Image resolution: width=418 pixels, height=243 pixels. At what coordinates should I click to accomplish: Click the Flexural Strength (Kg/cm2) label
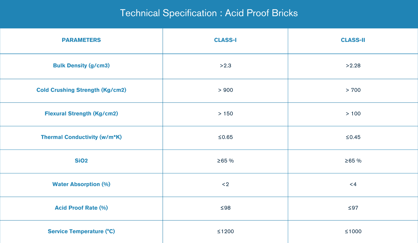pyautogui.click(x=81, y=114)
